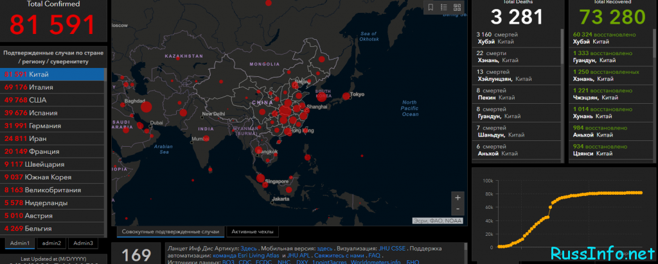Click the Total Recovered 73 280 figure
Screen dimensions: 658x264
click(612, 17)
